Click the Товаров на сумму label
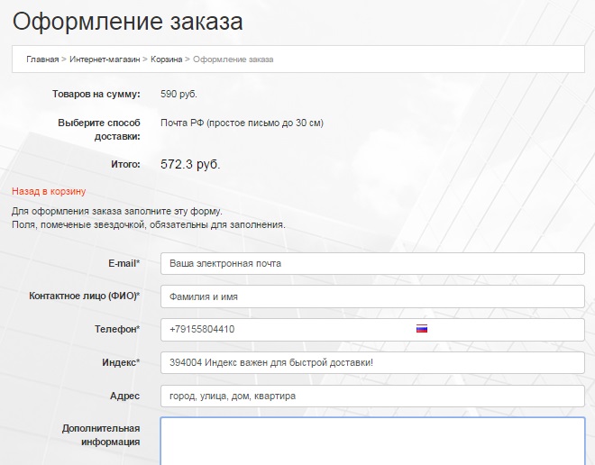Screen dimensions: 595x465 [x=96, y=94]
